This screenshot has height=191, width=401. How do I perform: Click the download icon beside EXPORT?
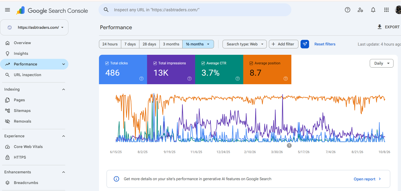380,27
